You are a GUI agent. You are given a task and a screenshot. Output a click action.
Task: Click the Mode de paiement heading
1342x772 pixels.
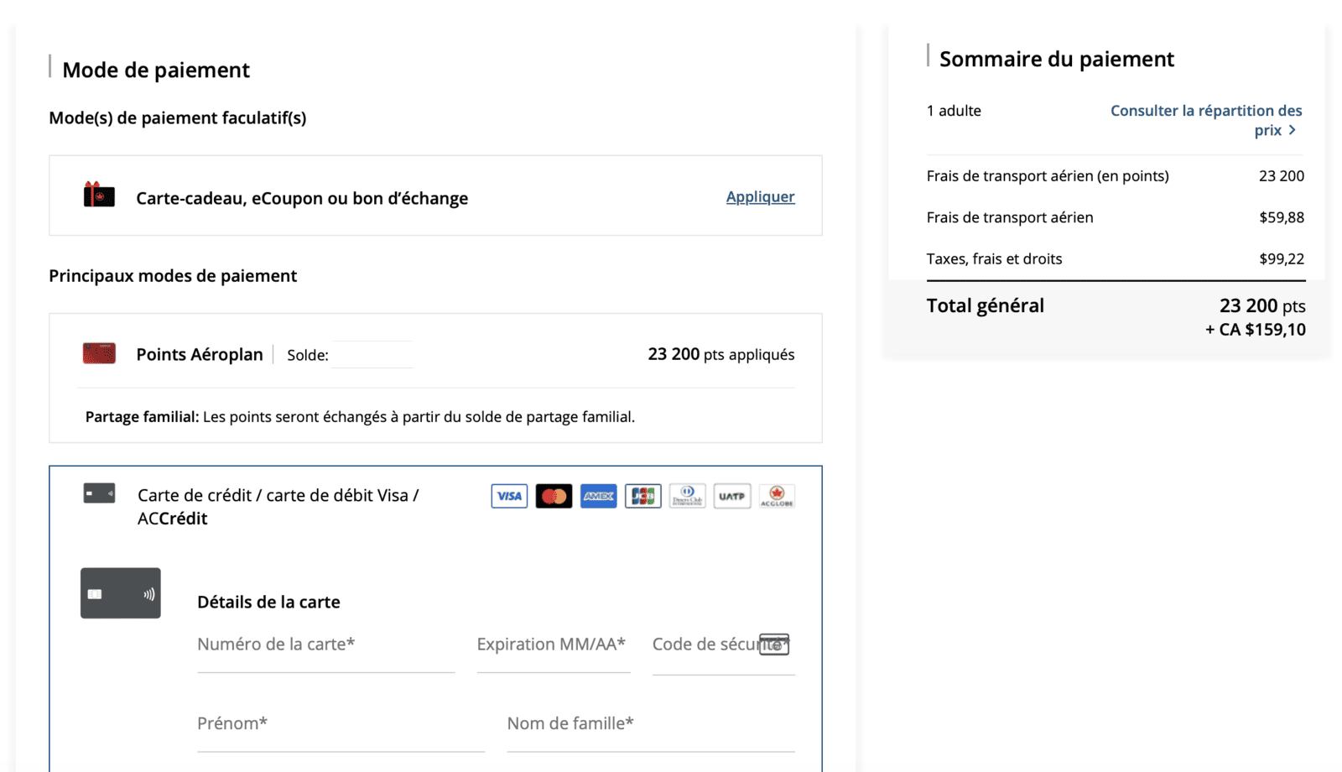pos(156,70)
